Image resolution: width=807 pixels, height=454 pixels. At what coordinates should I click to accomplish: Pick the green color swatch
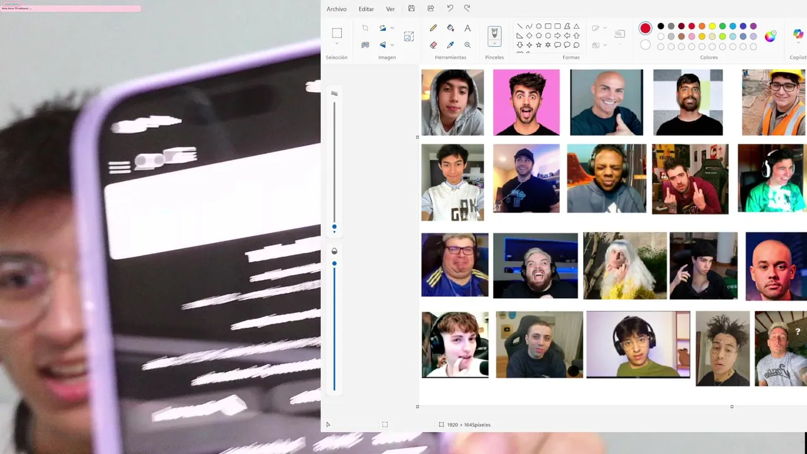723,26
